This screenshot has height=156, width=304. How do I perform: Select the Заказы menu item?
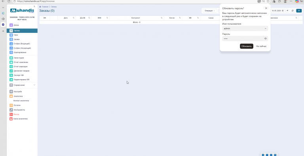click(22, 30)
